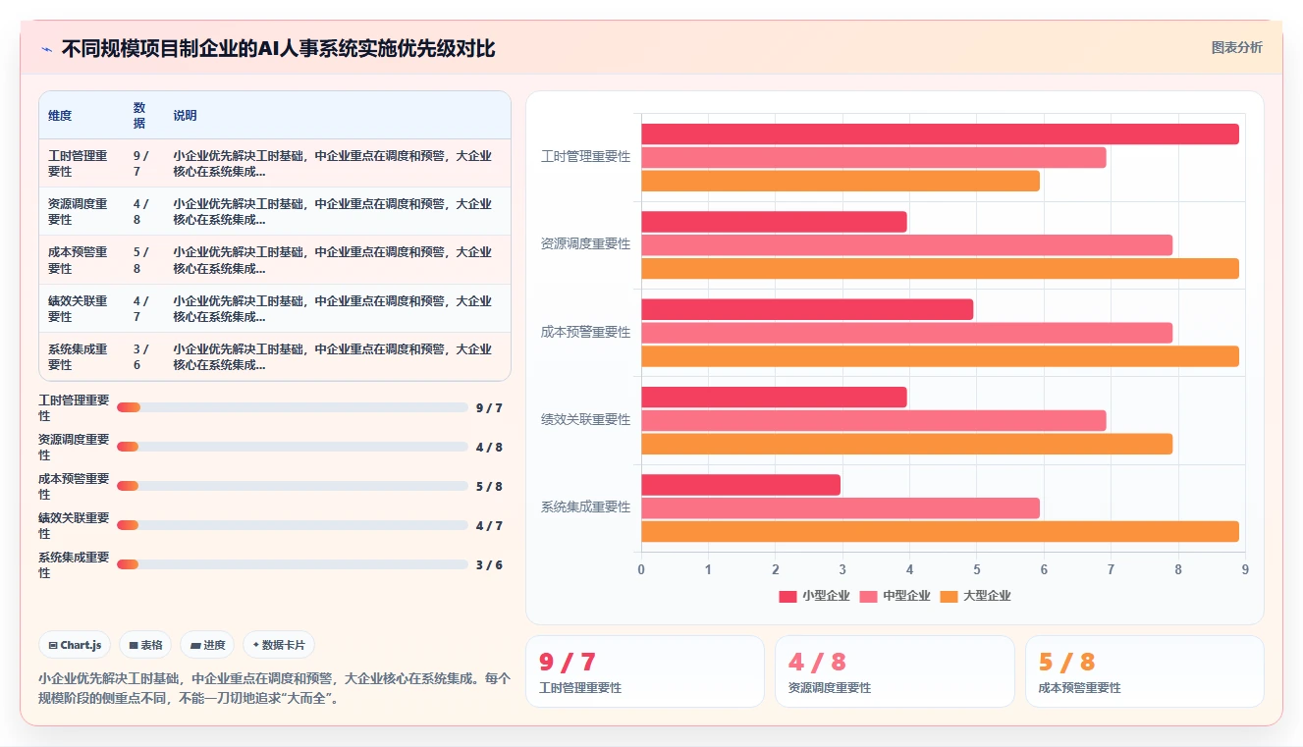Open the 9 / 7 工时管理重要性 data card
The width and height of the screenshot is (1303, 747).
pyautogui.click(x=644, y=671)
